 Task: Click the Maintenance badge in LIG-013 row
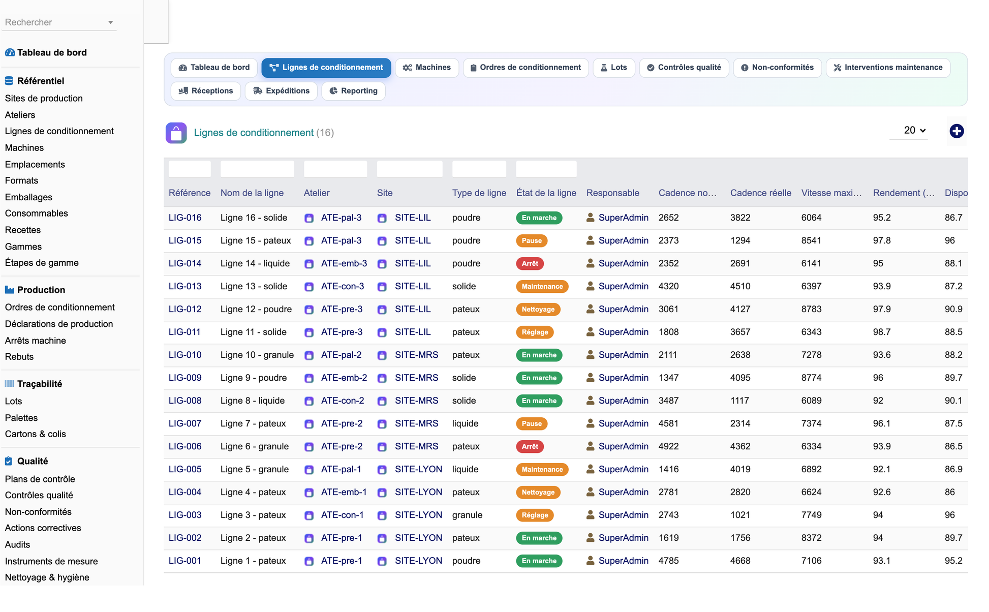(x=542, y=287)
